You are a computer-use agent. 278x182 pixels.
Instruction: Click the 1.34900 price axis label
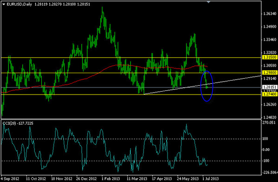270,27
